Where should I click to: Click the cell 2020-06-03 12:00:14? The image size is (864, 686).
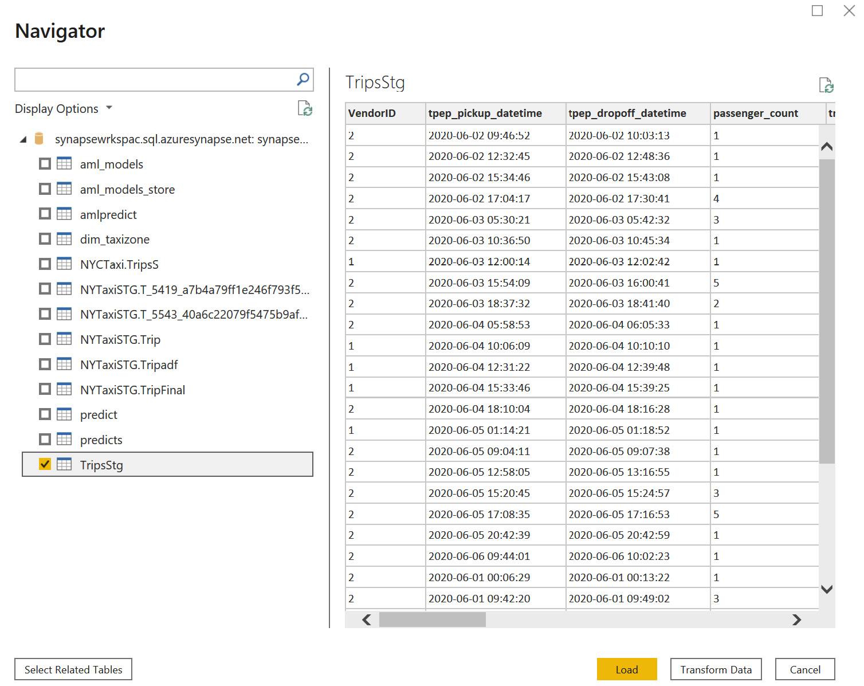click(496, 261)
